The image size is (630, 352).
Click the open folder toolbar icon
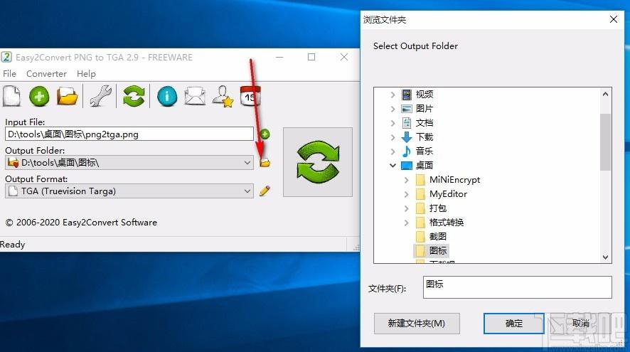(68, 96)
